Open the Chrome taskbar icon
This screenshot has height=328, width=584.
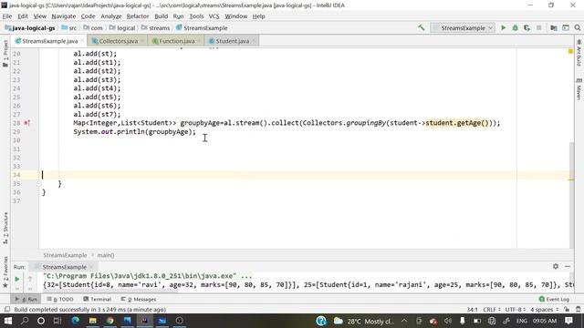(109, 321)
